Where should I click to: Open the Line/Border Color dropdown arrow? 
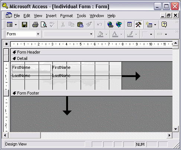coord(136,34)
